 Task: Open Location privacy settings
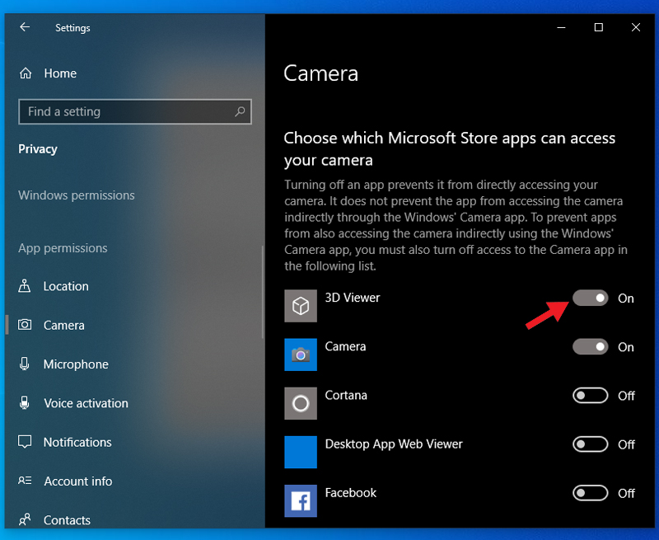[66, 286]
